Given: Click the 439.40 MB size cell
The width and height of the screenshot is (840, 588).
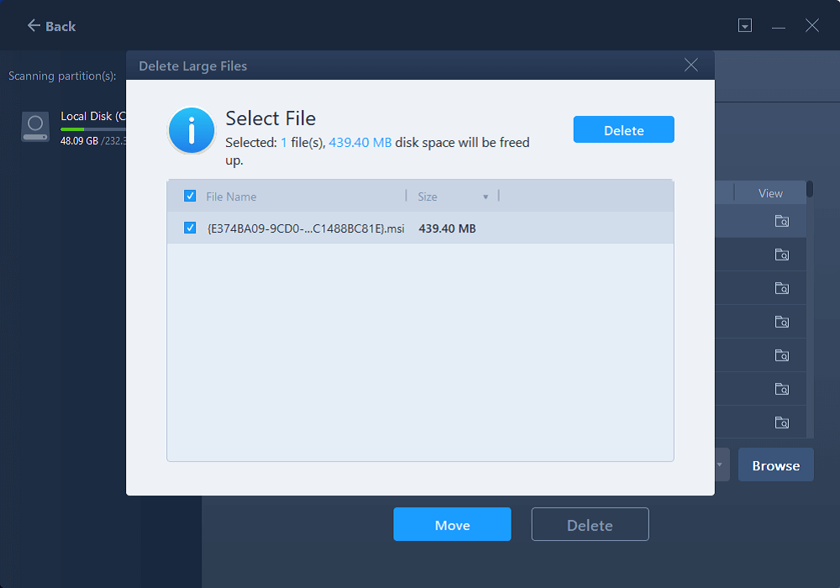Looking at the screenshot, I should pos(447,228).
